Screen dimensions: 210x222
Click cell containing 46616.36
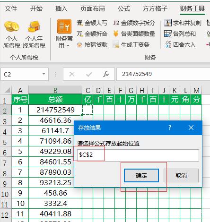[55, 120]
